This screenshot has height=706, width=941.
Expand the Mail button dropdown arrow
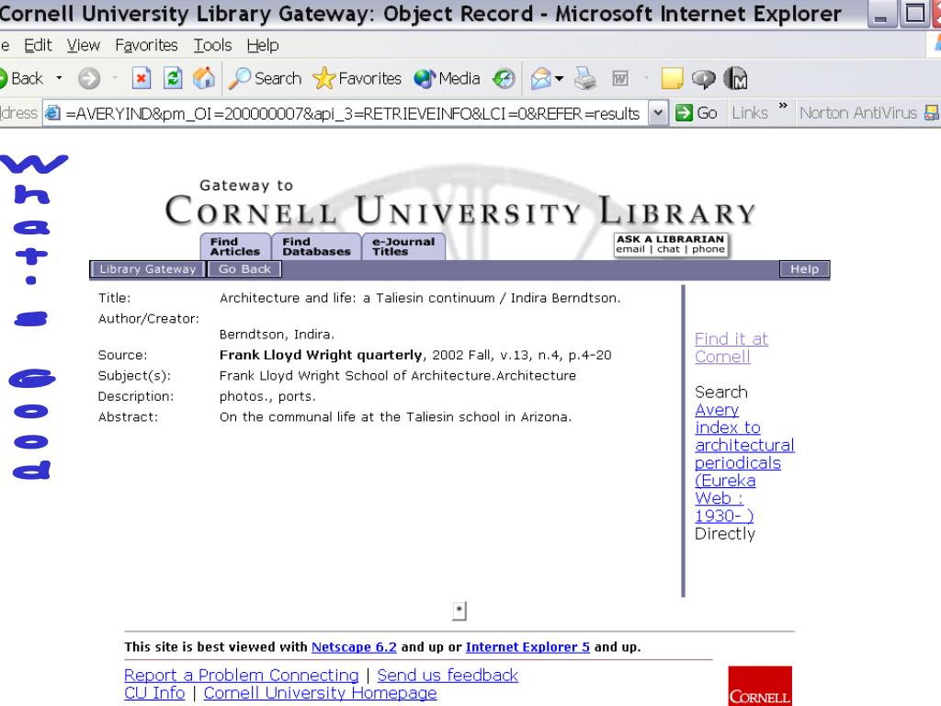[560, 79]
